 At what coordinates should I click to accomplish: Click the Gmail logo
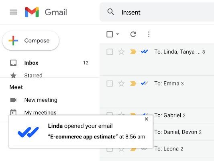[46, 12]
